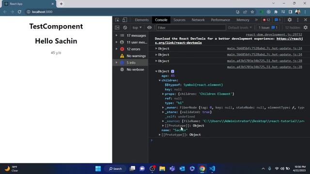Click the info badge next to expanded Object
This screenshot has width=310, height=174.
coord(172,71)
